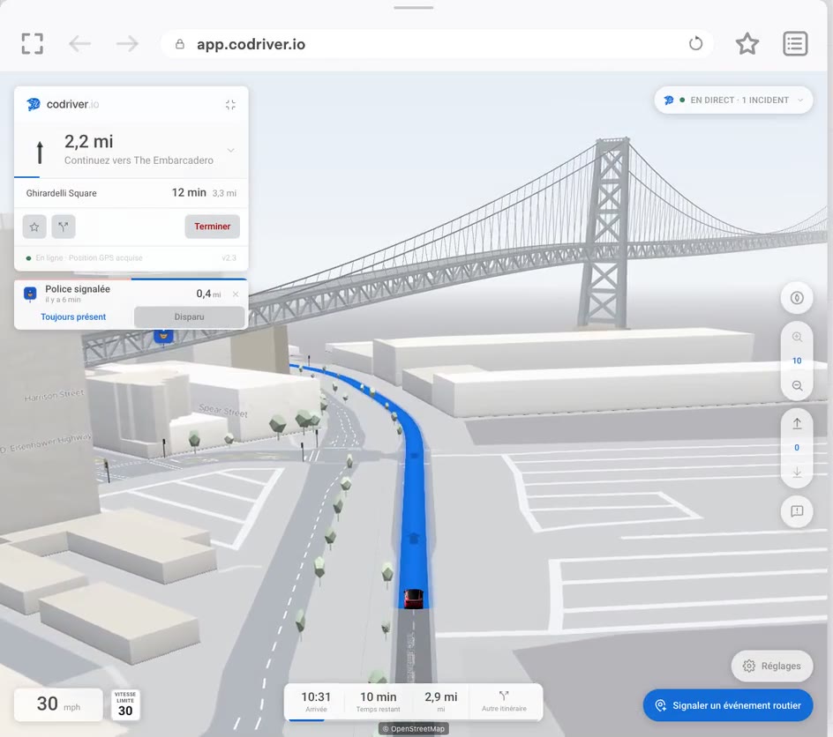Zoom out of the map
Image resolution: width=833 pixels, height=737 pixels.
pos(797,385)
